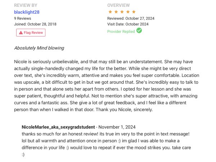Click the Joined October 28, 2018 text
Screen dimensions: 216x162
[x=35, y=24]
